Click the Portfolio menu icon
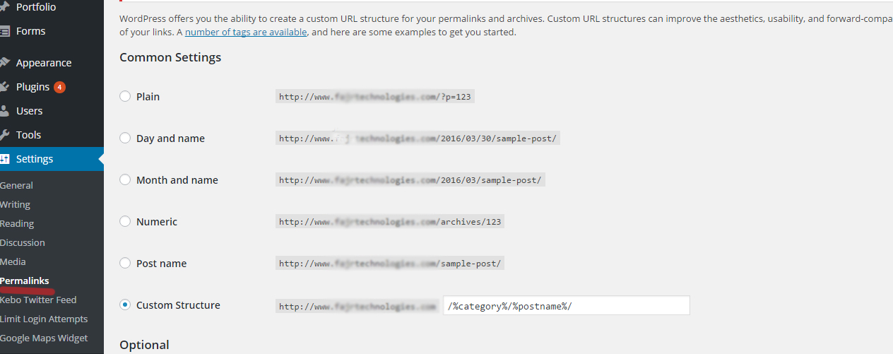Viewport: 893px width, 354px height. [4, 7]
